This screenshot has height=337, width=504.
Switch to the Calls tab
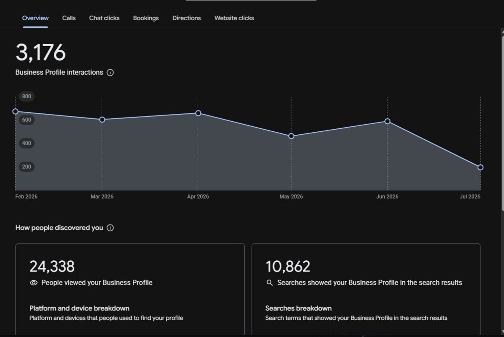(69, 18)
